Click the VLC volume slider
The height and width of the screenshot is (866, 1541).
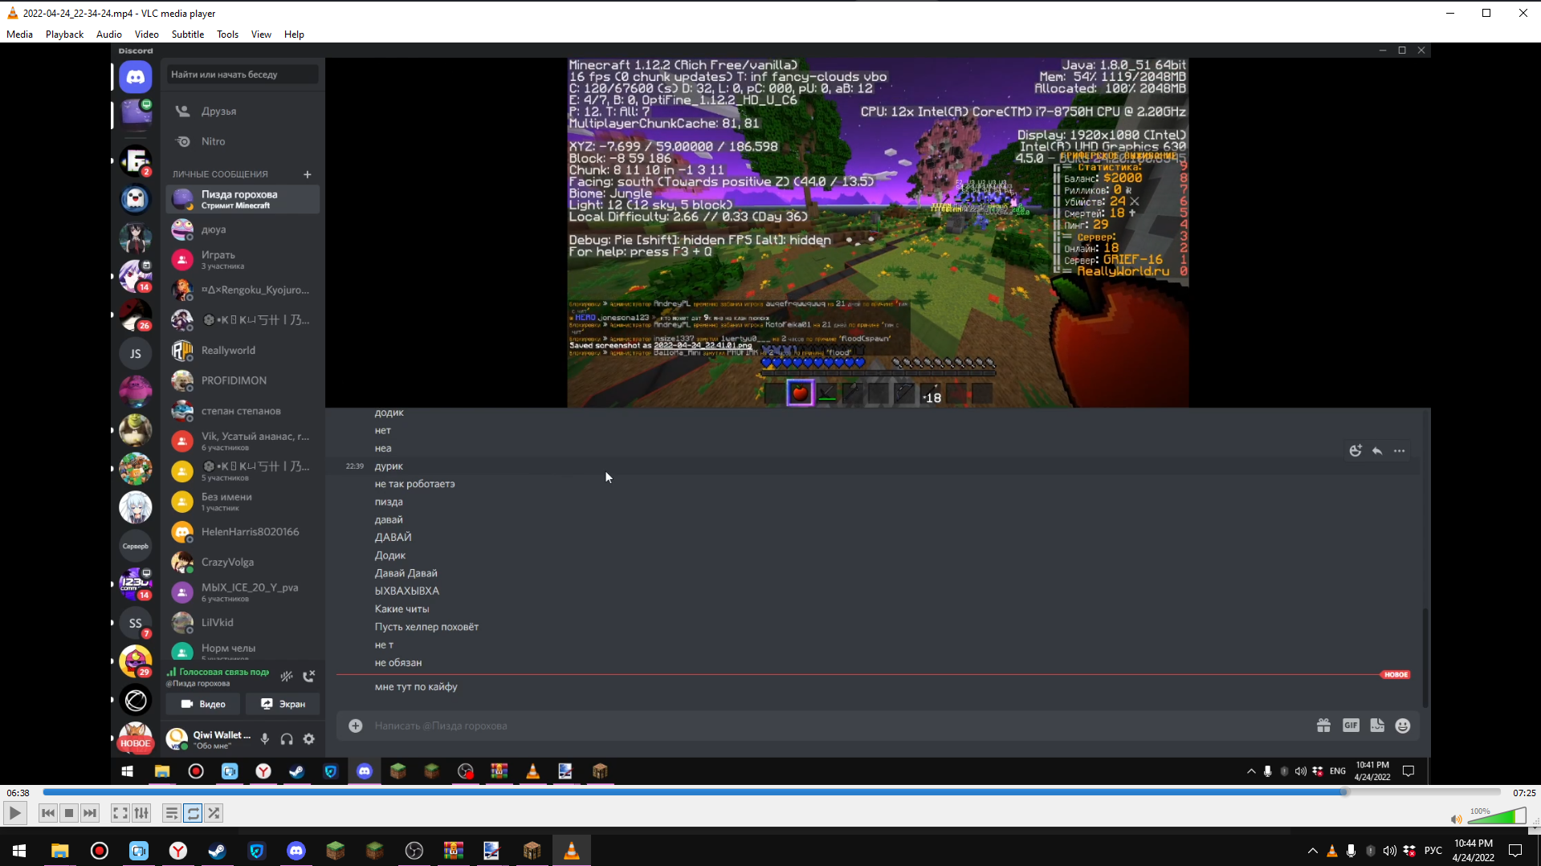(1497, 817)
